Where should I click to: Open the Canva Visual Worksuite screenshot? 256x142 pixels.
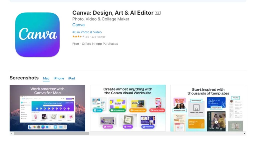128,108
